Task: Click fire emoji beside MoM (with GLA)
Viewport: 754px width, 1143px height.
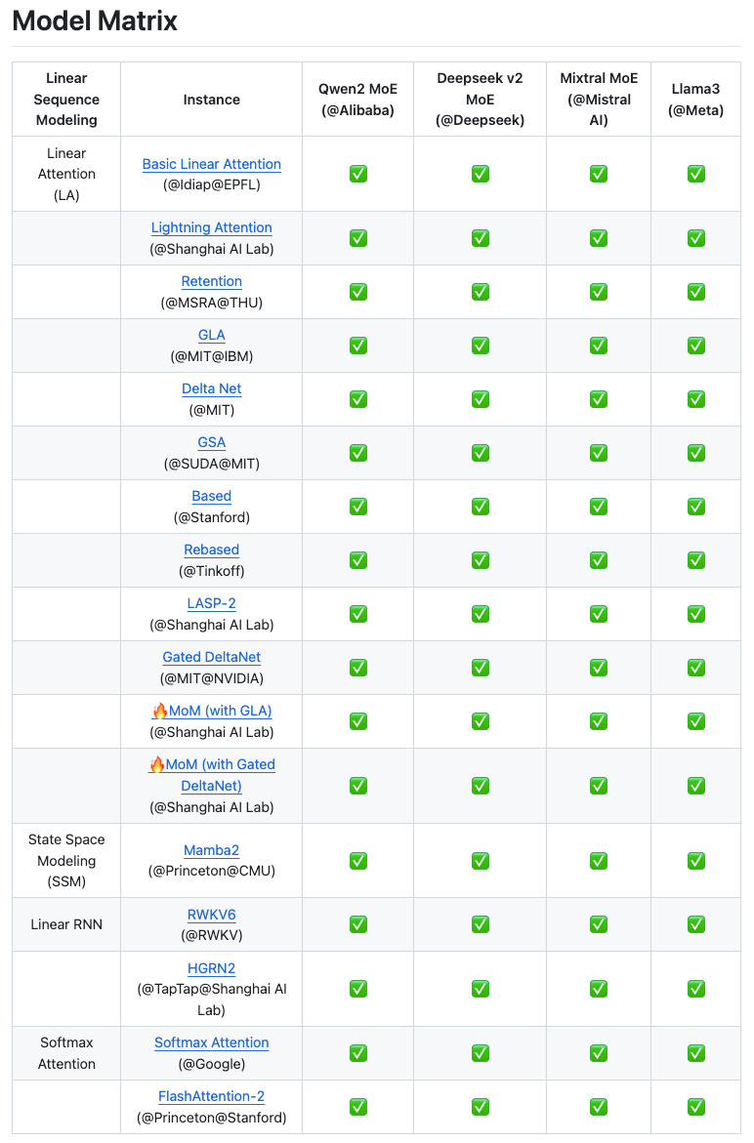Action: click(160, 711)
